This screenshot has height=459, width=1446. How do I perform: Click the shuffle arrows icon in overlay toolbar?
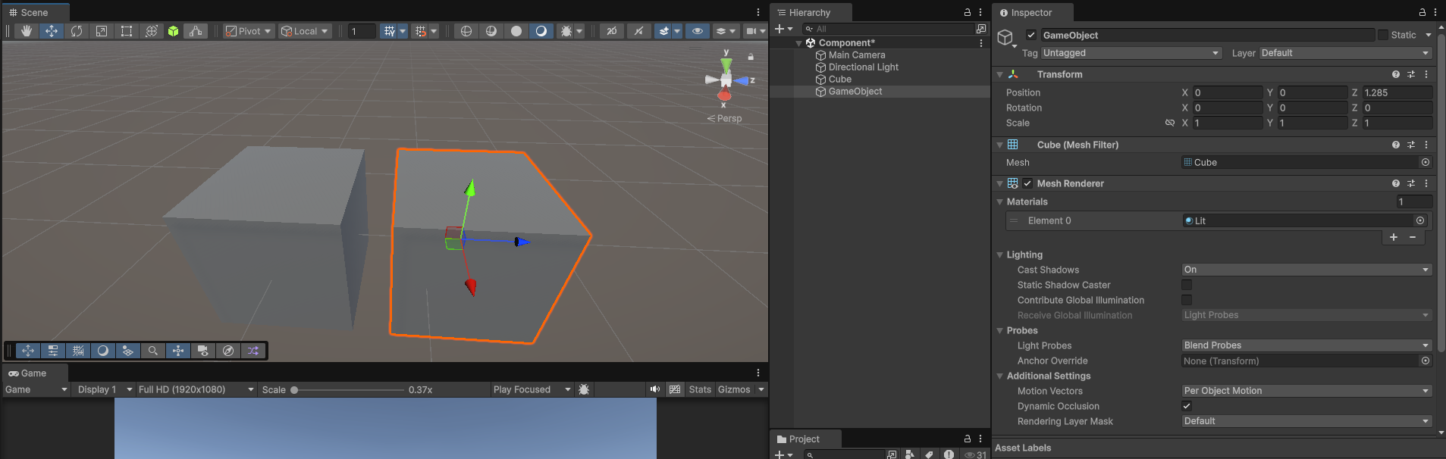click(x=253, y=351)
